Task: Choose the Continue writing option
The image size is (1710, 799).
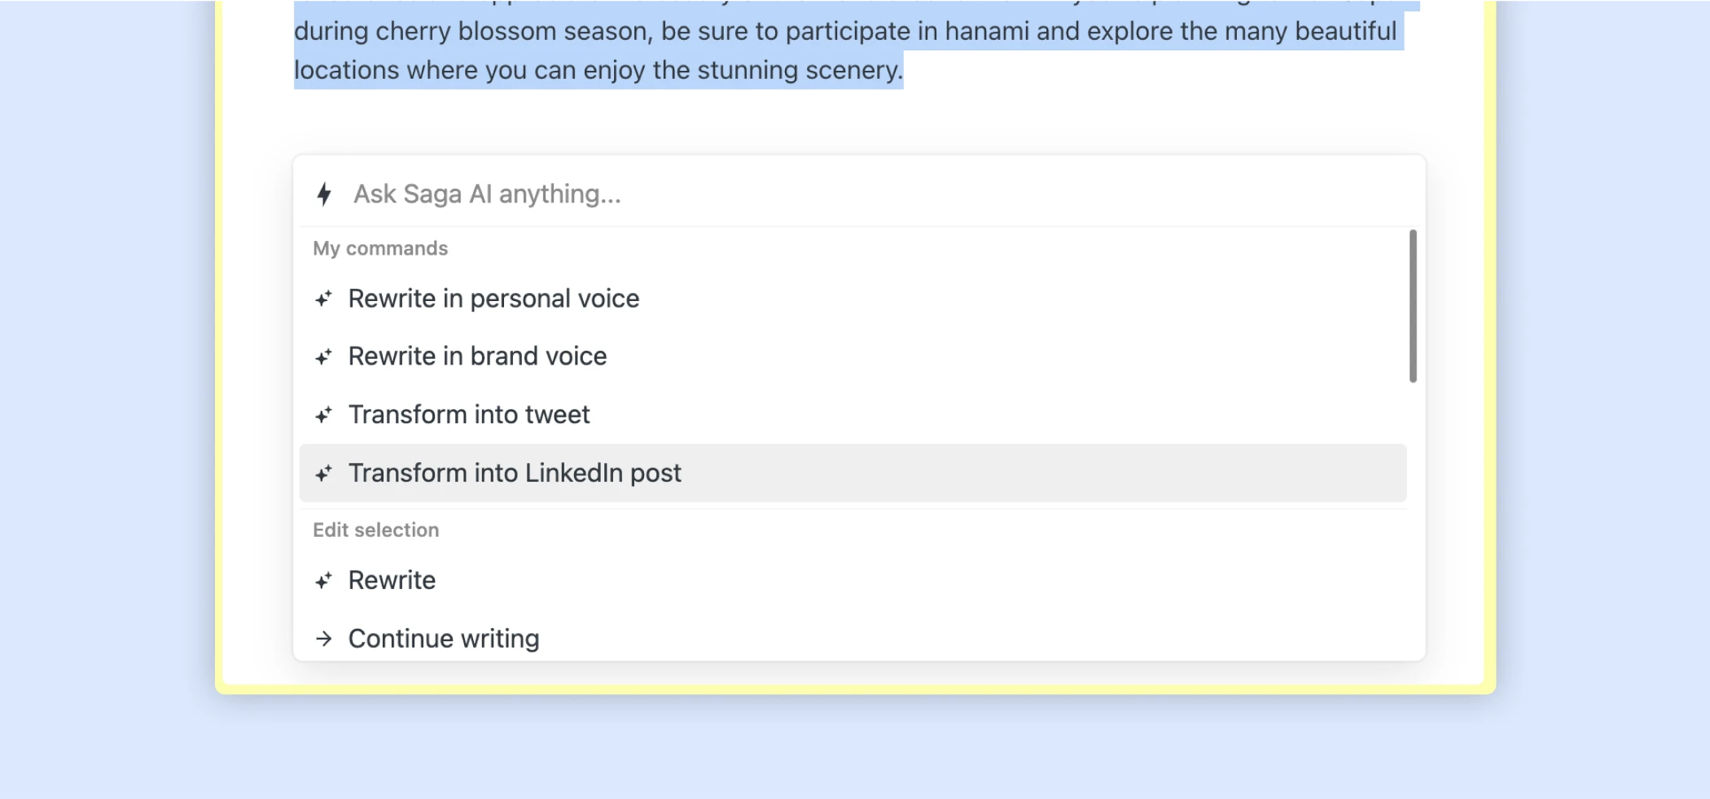Action: click(444, 639)
